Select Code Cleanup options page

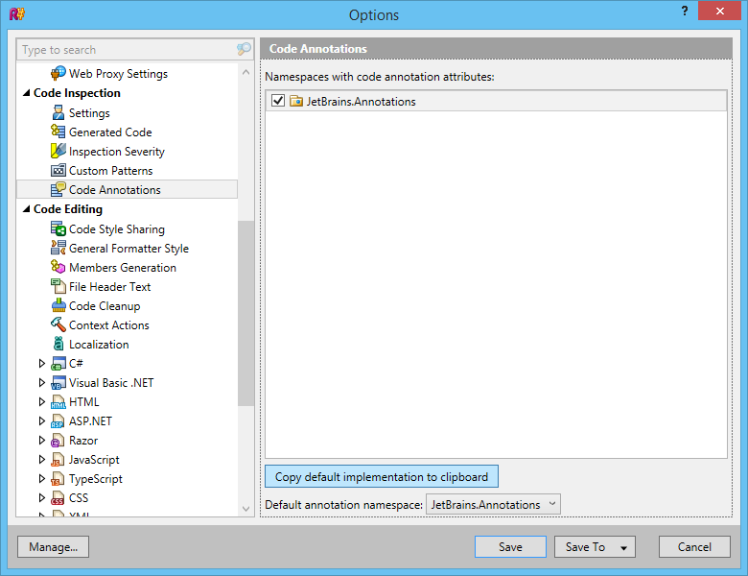(105, 305)
